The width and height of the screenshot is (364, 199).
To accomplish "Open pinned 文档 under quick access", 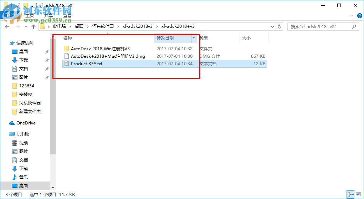I will [x=24, y=69].
